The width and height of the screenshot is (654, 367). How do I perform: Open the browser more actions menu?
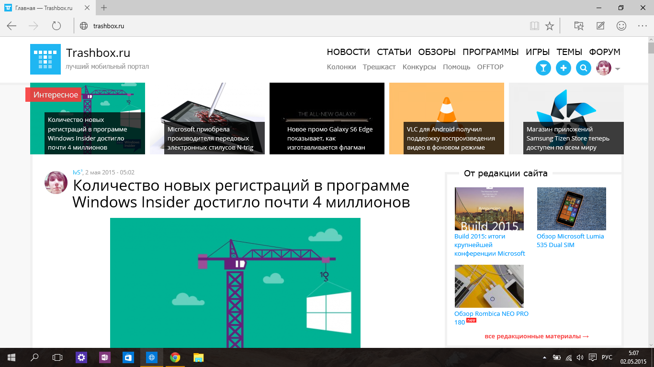tap(643, 26)
